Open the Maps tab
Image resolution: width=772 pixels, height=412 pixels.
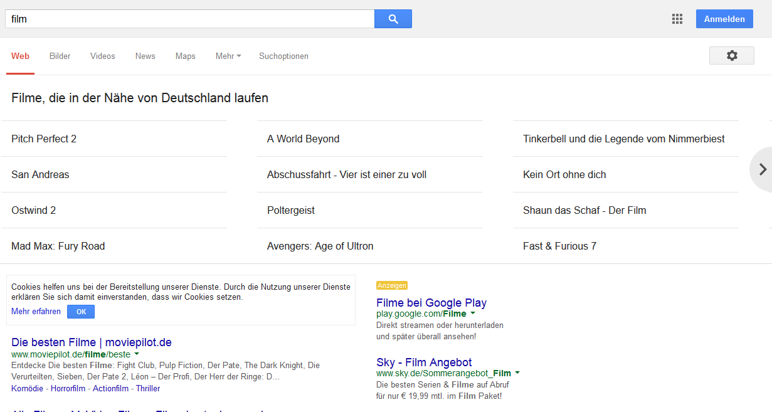click(x=185, y=56)
